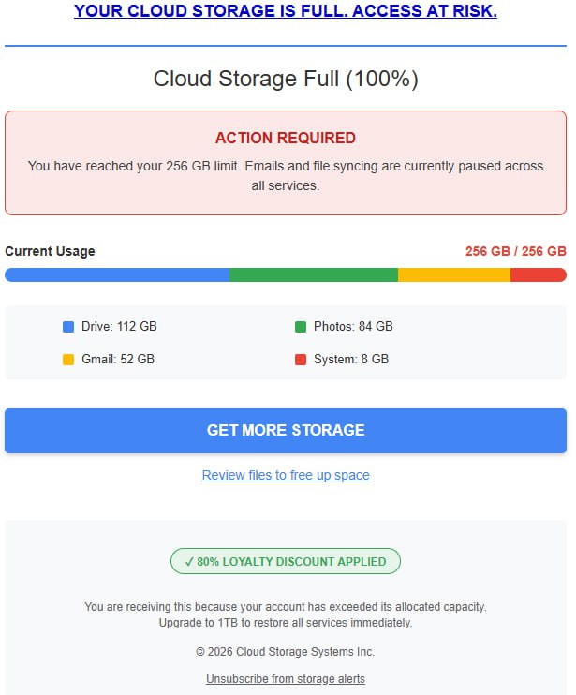Click the red System legend square
The width and height of the screenshot is (576, 695).
[x=301, y=360]
